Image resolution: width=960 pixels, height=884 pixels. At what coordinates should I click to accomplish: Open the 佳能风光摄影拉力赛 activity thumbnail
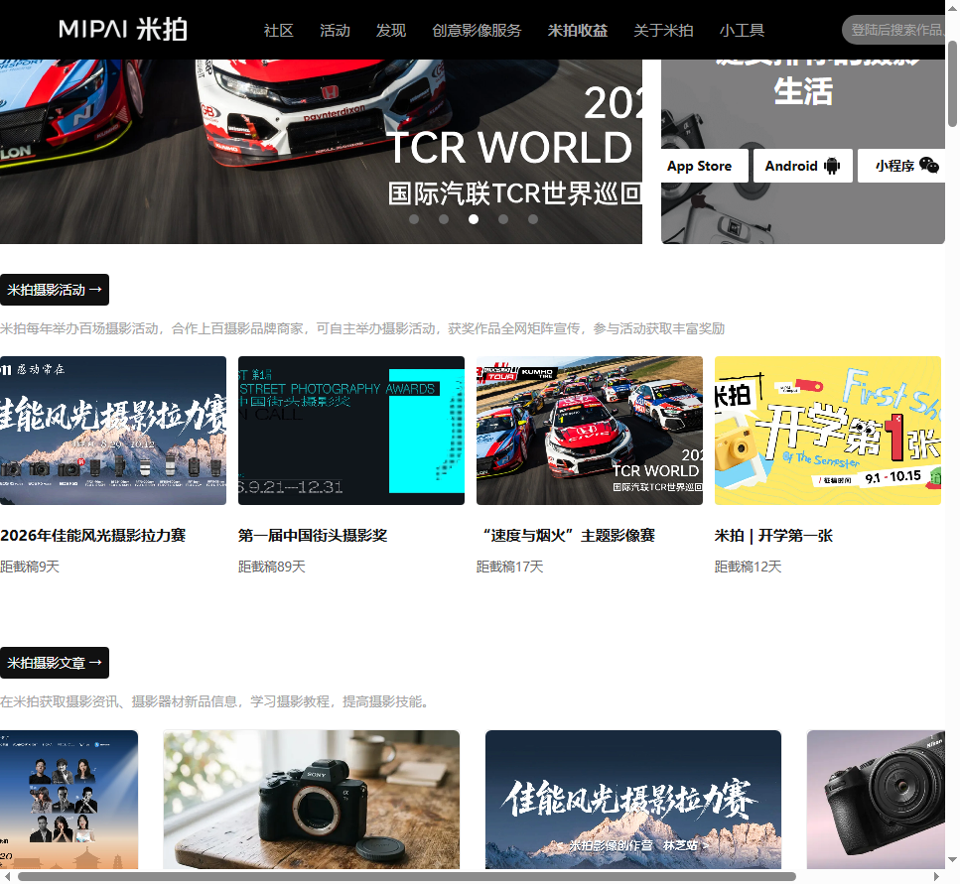[112, 431]
